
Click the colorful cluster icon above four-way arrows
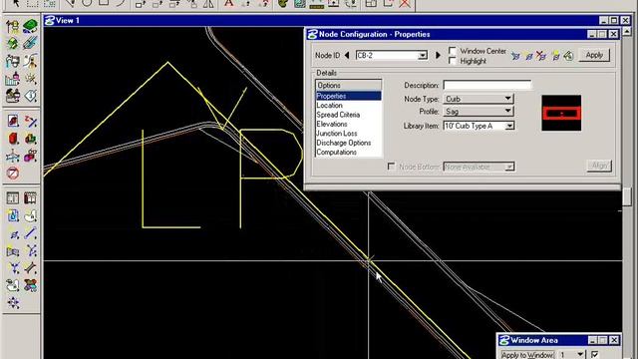coord(30,285)
